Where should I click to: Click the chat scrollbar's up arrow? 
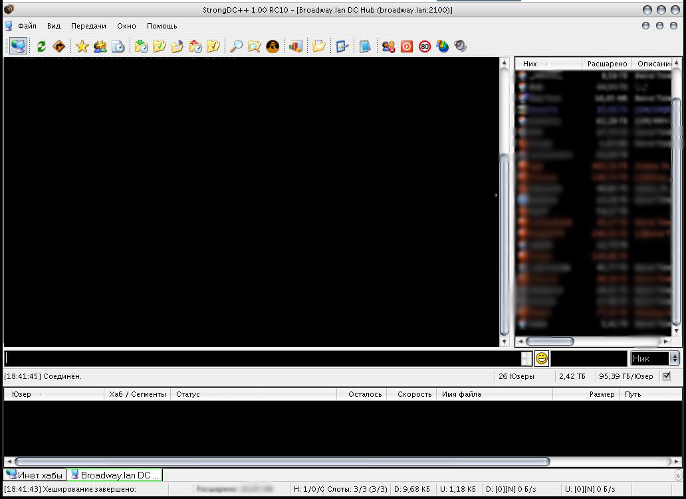click(505, 63)
